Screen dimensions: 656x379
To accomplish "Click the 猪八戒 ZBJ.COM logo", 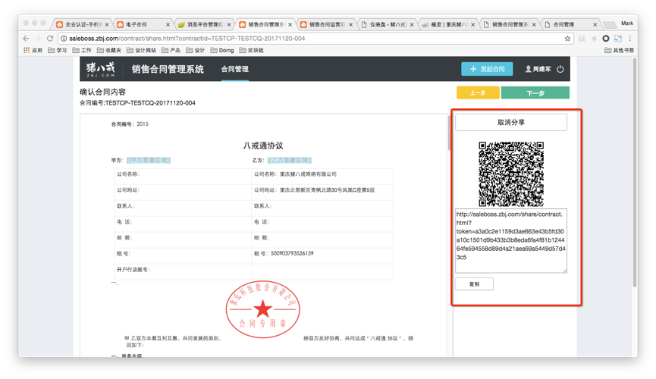I will 100,69.
